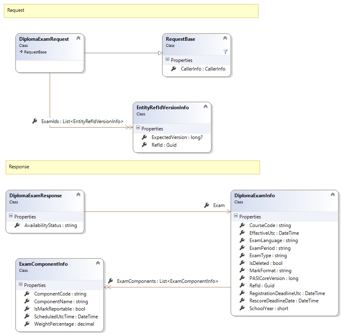Click the ExamIds association label text
Image resolution: width=342 pixels, height=335 pixels.
coord(82,121)
